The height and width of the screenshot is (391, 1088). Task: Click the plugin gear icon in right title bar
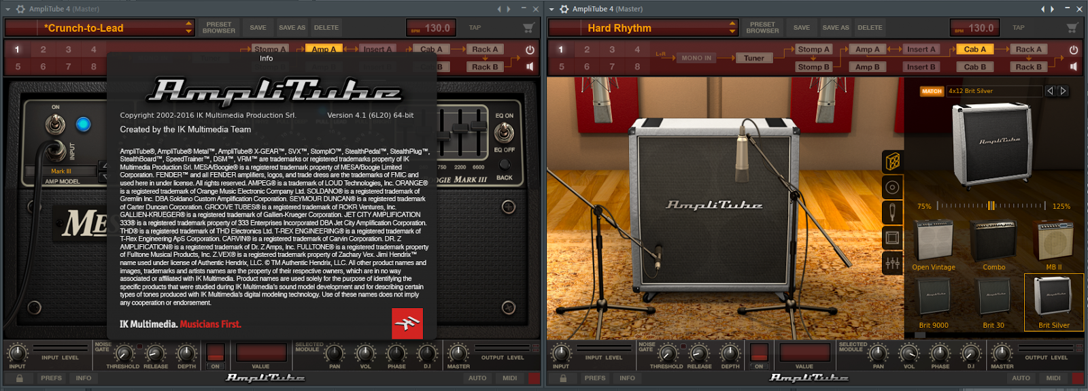click(x=564, y=9)
